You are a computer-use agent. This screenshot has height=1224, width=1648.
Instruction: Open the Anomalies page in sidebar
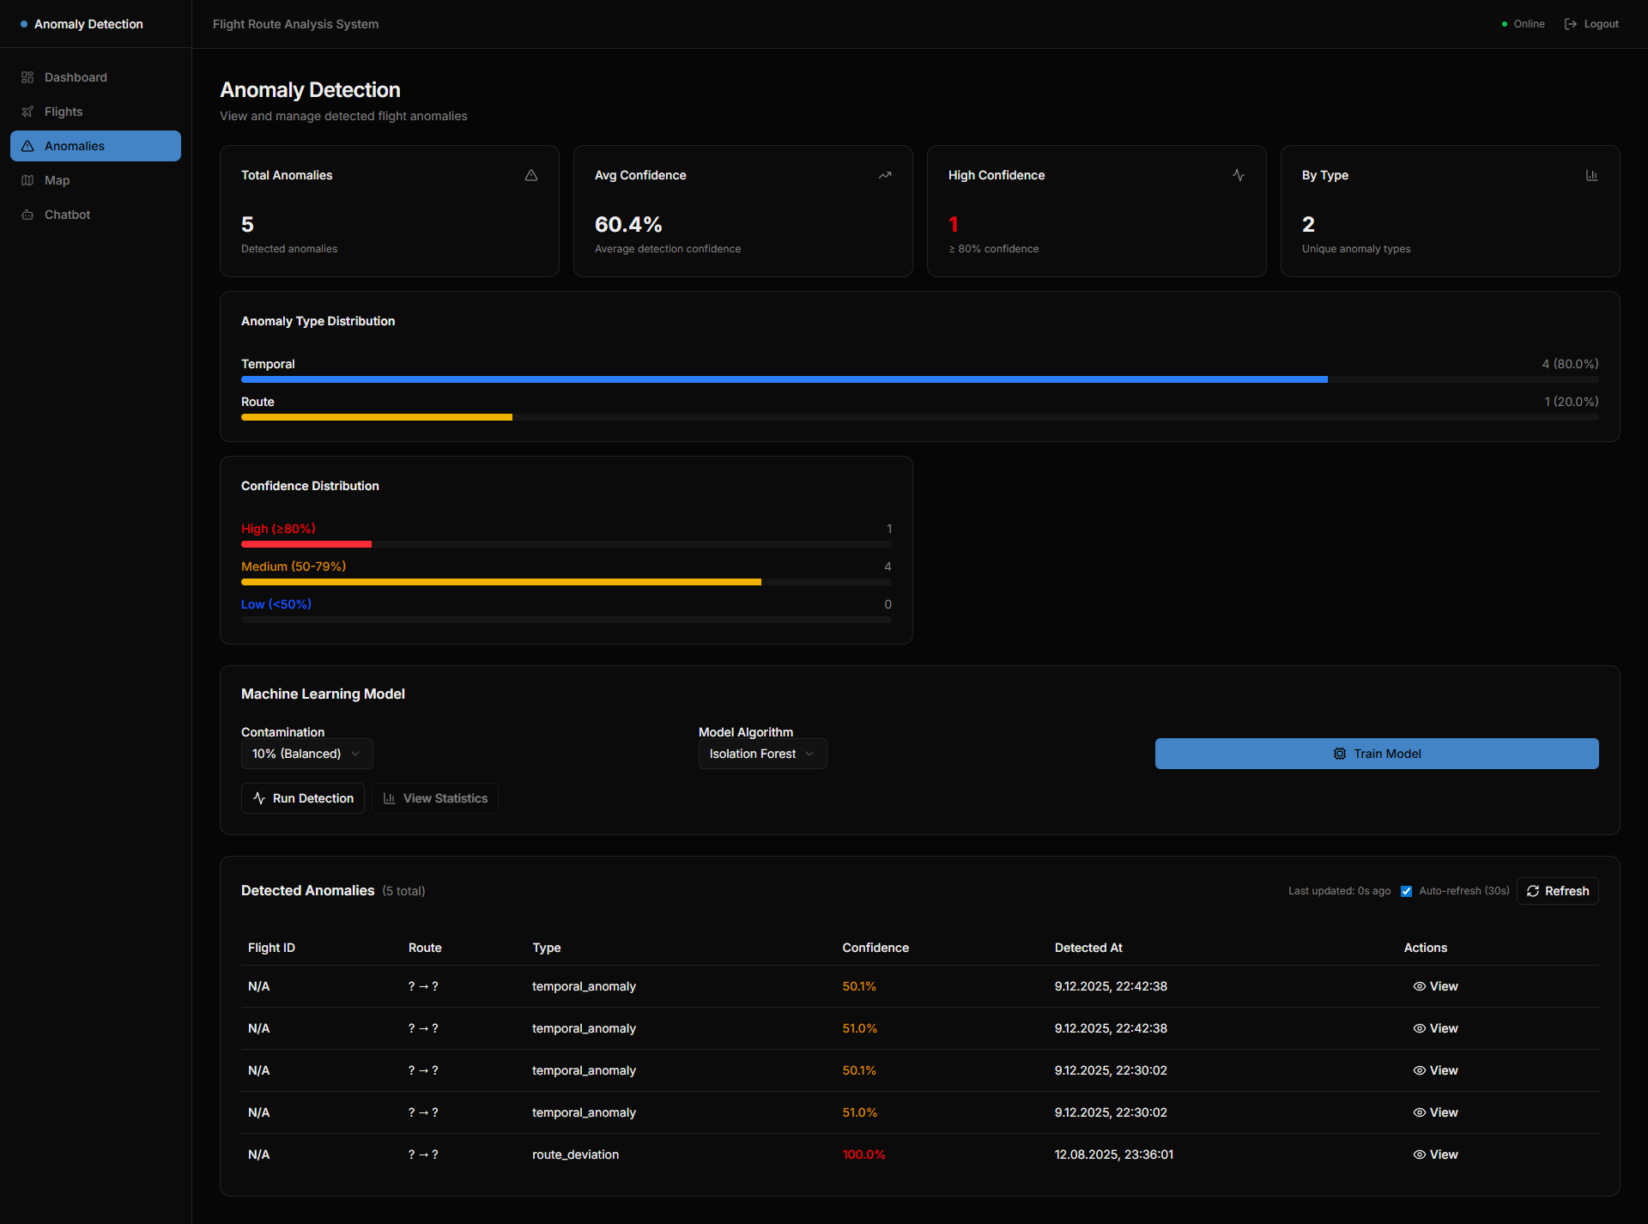(x=95, y=146)
